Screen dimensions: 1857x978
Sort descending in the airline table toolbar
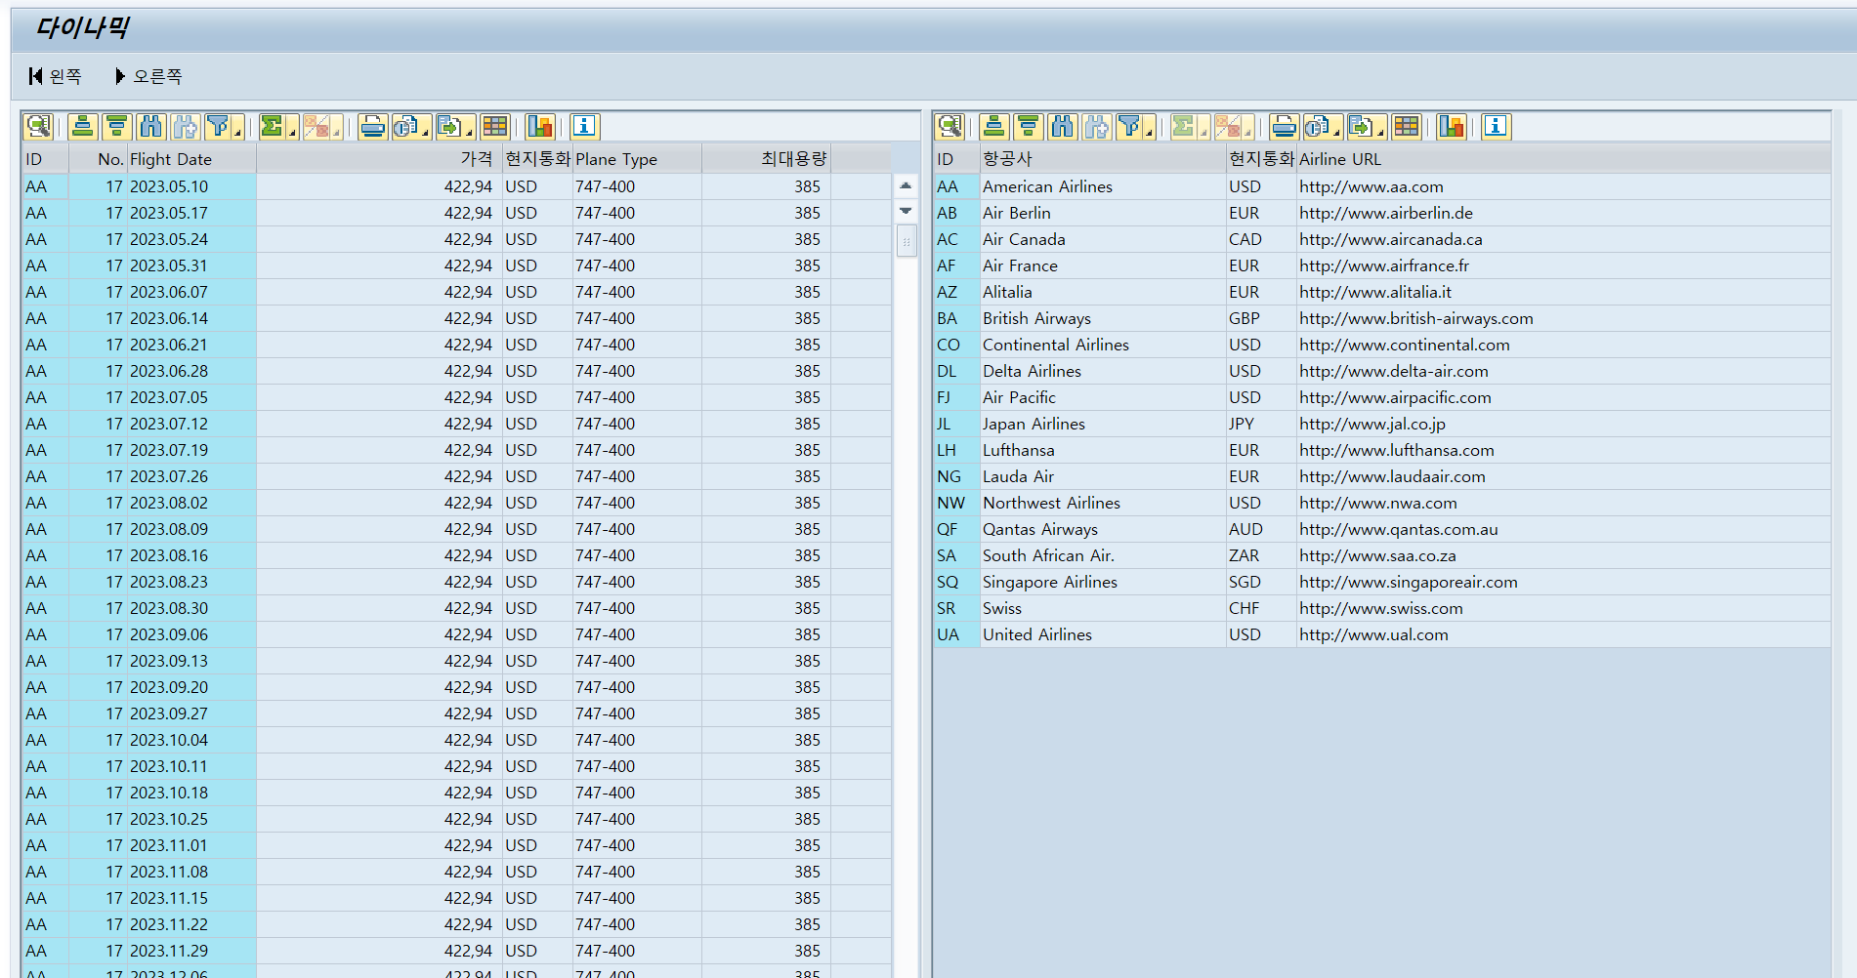click(1029, 126)
